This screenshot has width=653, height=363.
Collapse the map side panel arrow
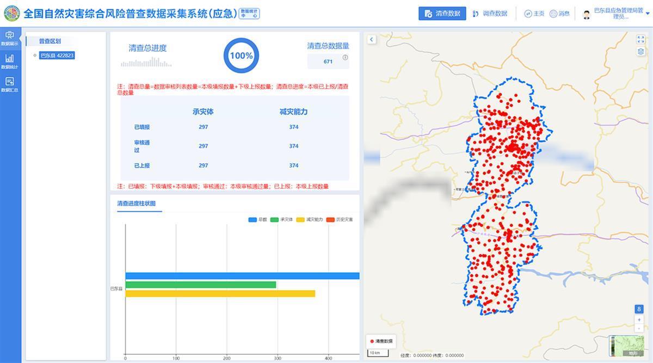(371, 39)
